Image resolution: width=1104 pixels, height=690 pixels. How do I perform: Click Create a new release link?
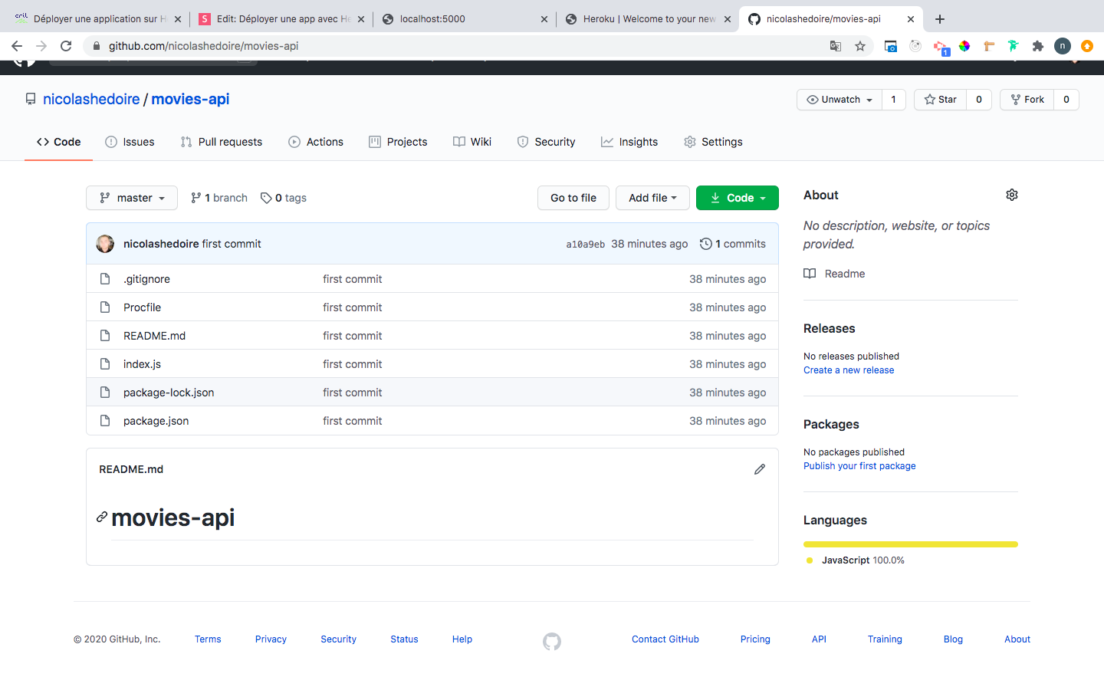[x=849, y=370]
